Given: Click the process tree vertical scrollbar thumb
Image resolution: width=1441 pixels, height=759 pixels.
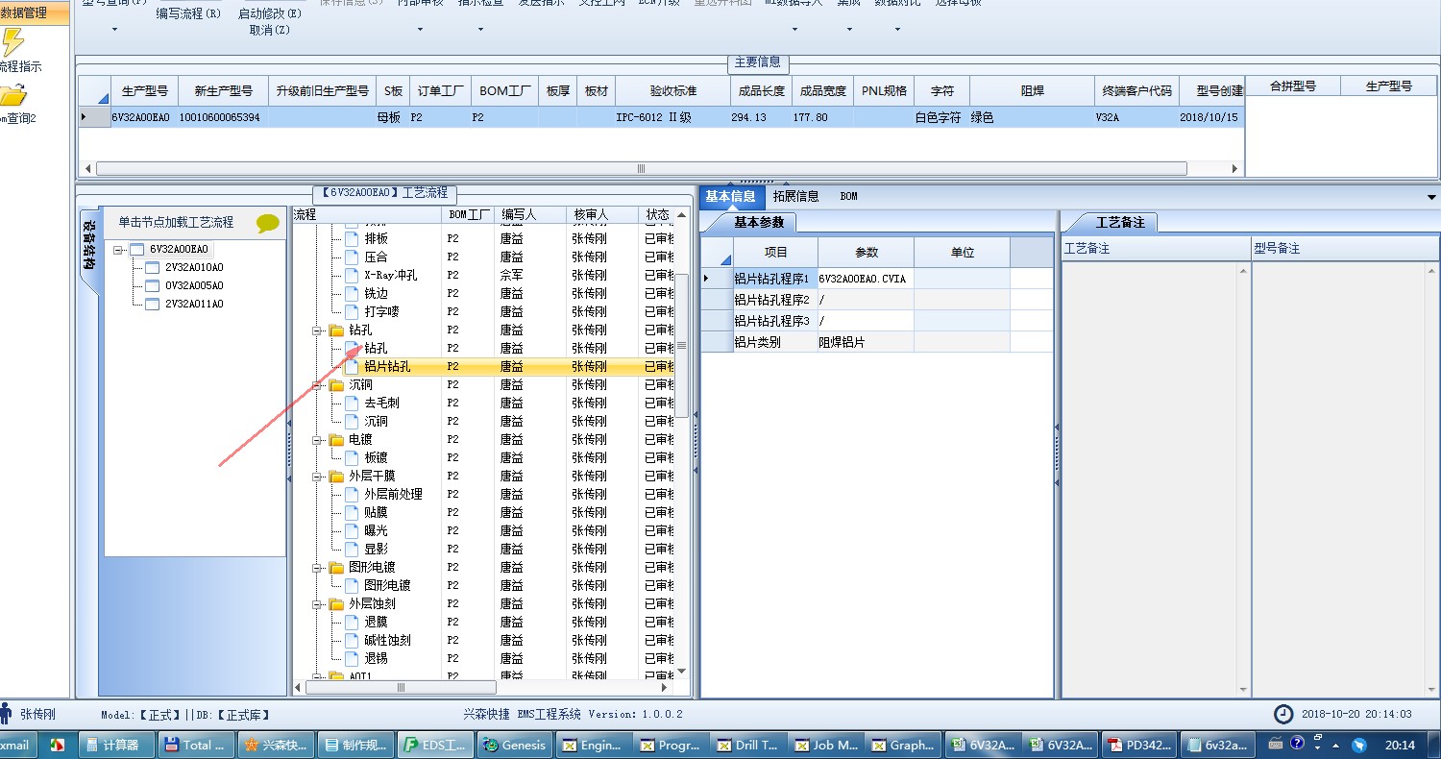Looking at the screenshot, I should pos(682,346).
